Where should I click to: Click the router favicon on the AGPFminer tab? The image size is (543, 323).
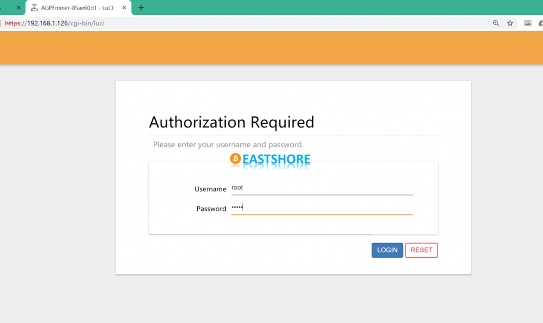click(34, 8)
